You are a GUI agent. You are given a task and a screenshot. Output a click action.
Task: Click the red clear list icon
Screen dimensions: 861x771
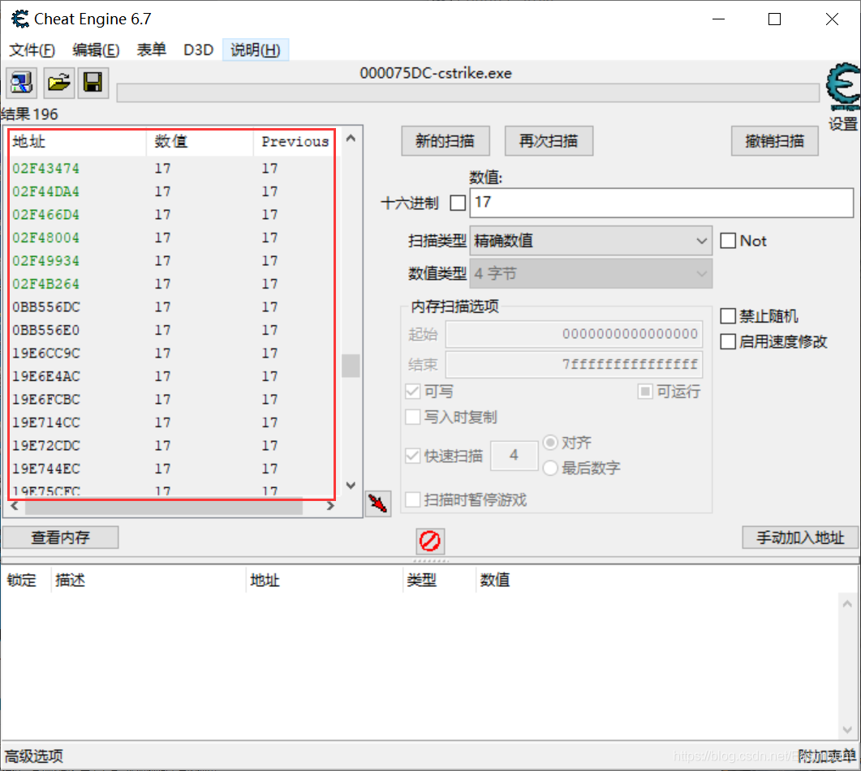pyautogui.click(x=430, y=541)
